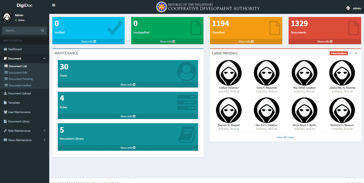Click Reysan R. Mapait's member avatar

click(x=229, y=110)
